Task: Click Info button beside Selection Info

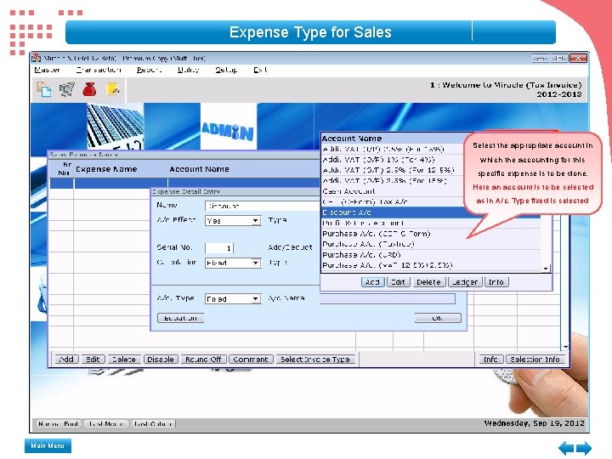Action: pos(491,359)
